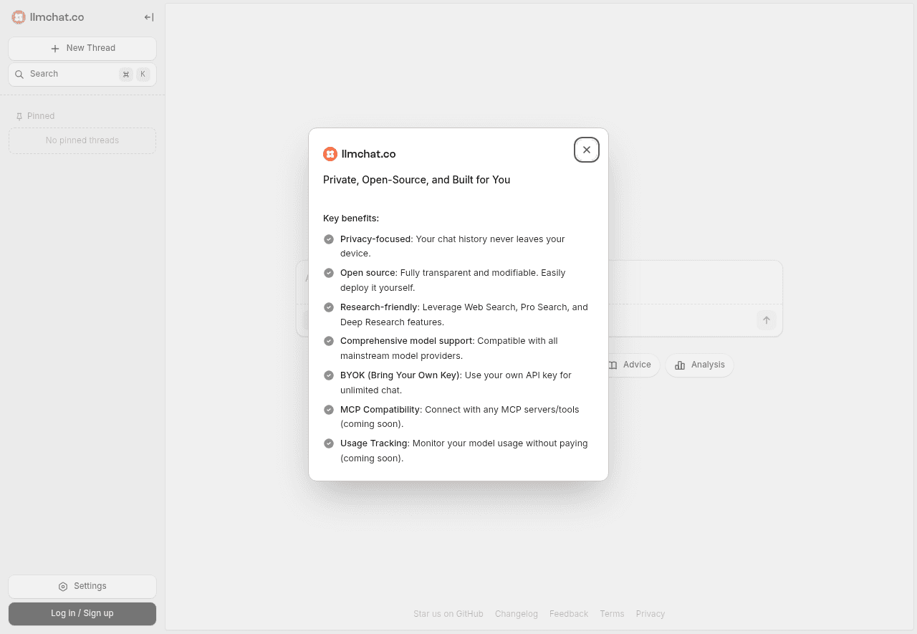Start a New Thread
This screenshot has width=917, height=634.
82,48
